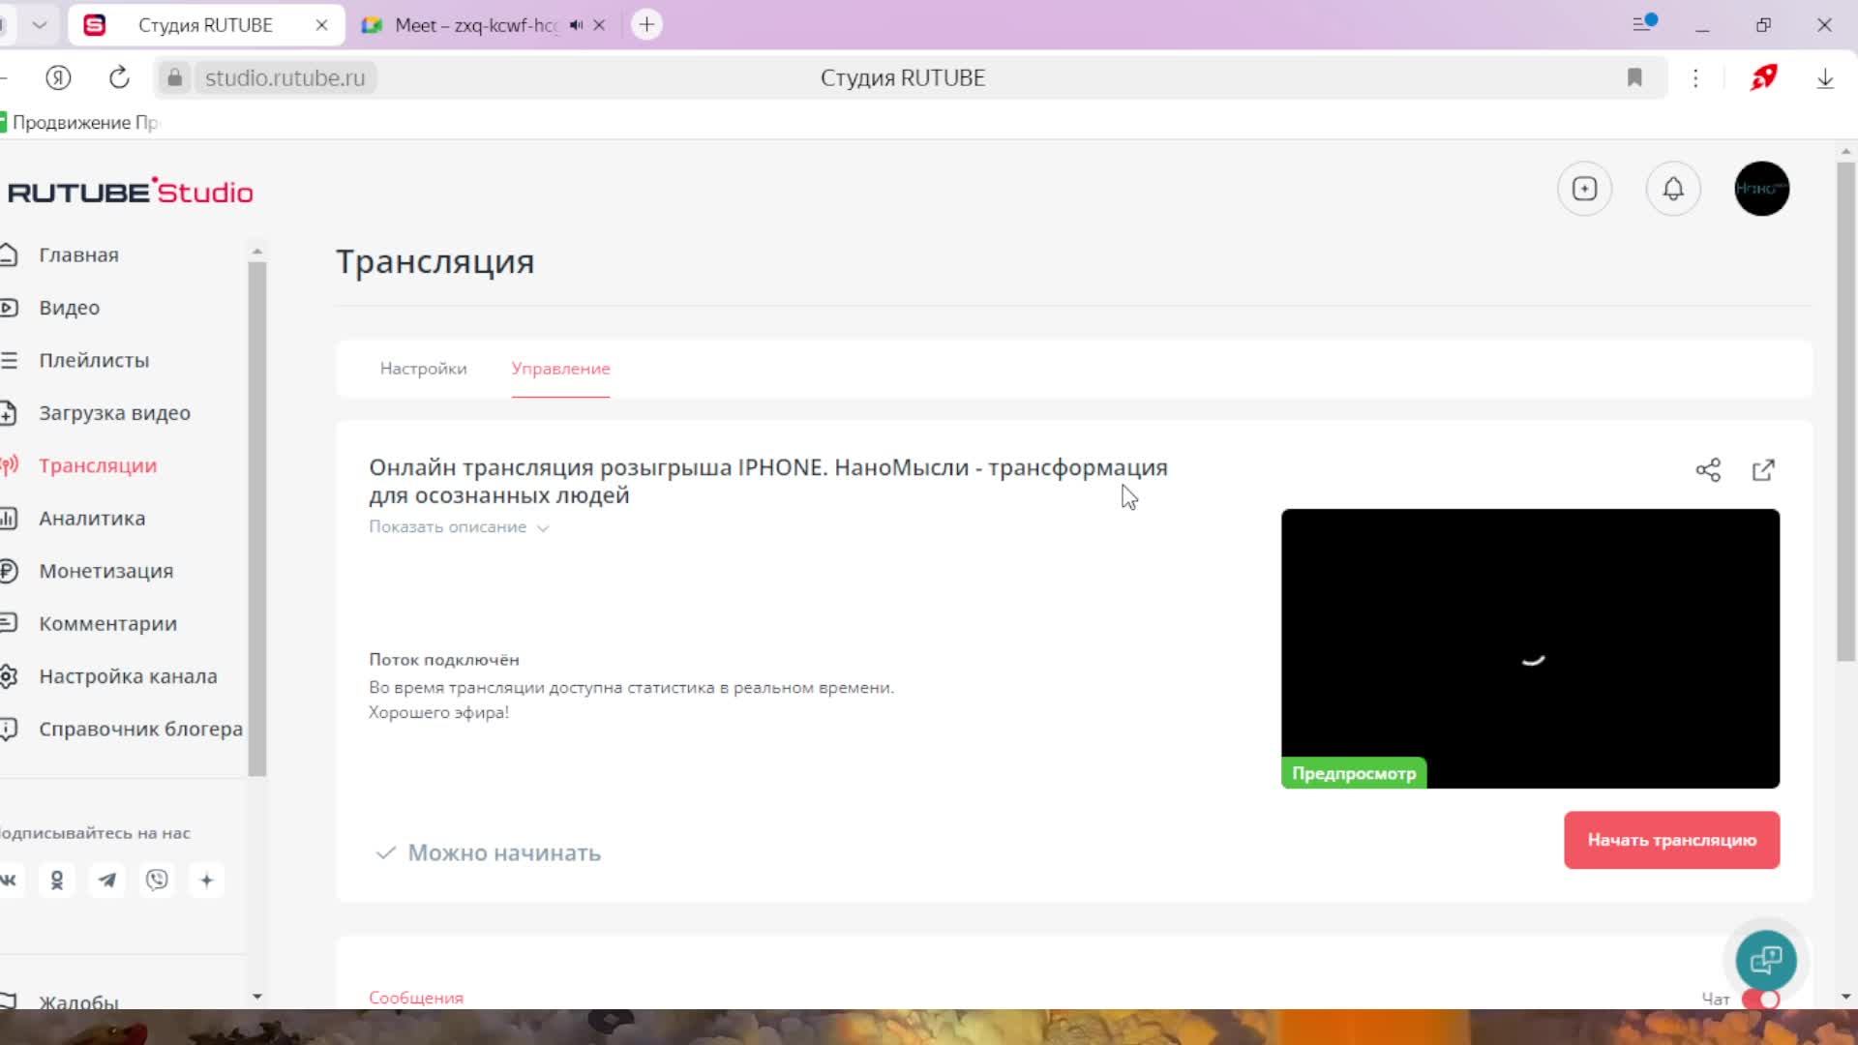The image size is (1858, 1045).
Task: Click the RUTUBE Studio logo
Action: (x=131, y=192)
